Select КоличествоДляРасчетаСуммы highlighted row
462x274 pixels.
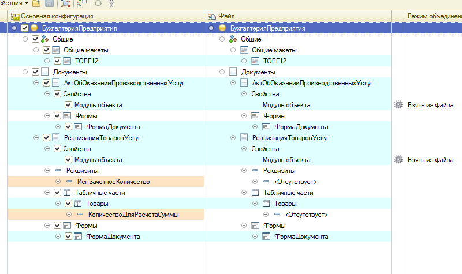coord(133,215)
